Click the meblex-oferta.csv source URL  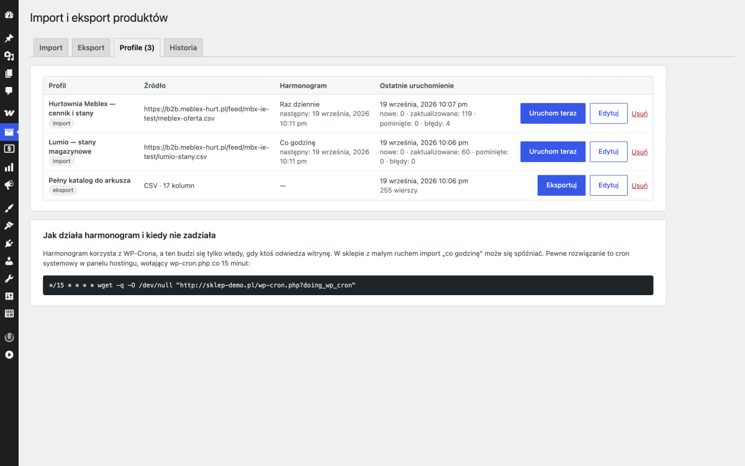(206, 114)
